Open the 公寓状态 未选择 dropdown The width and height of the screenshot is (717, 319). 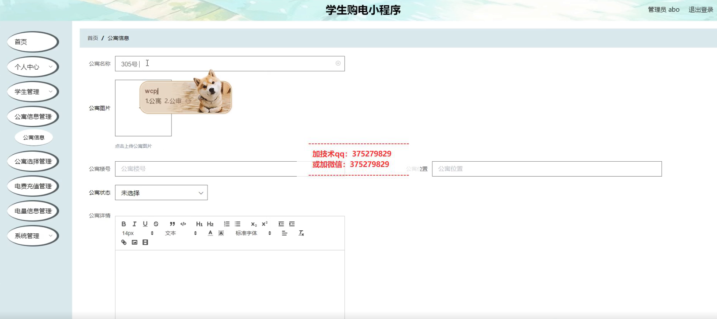(161, 193)
